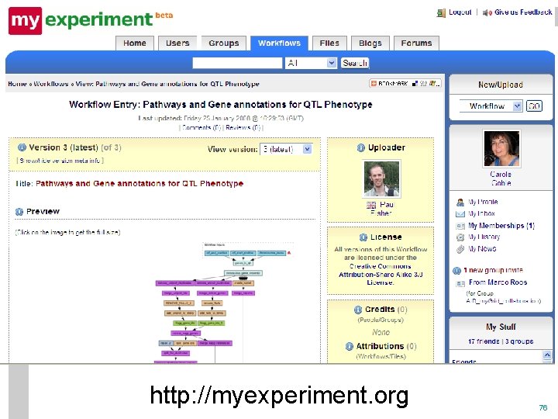Click the workflow diagram preview image
Image resolution: width=558 pixels, height=419 pixels.
pyautogui.click(x=225, y=302)
